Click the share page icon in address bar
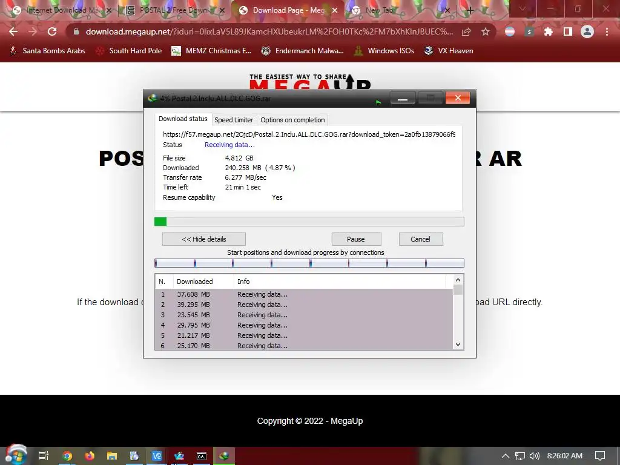 point(466,31)
